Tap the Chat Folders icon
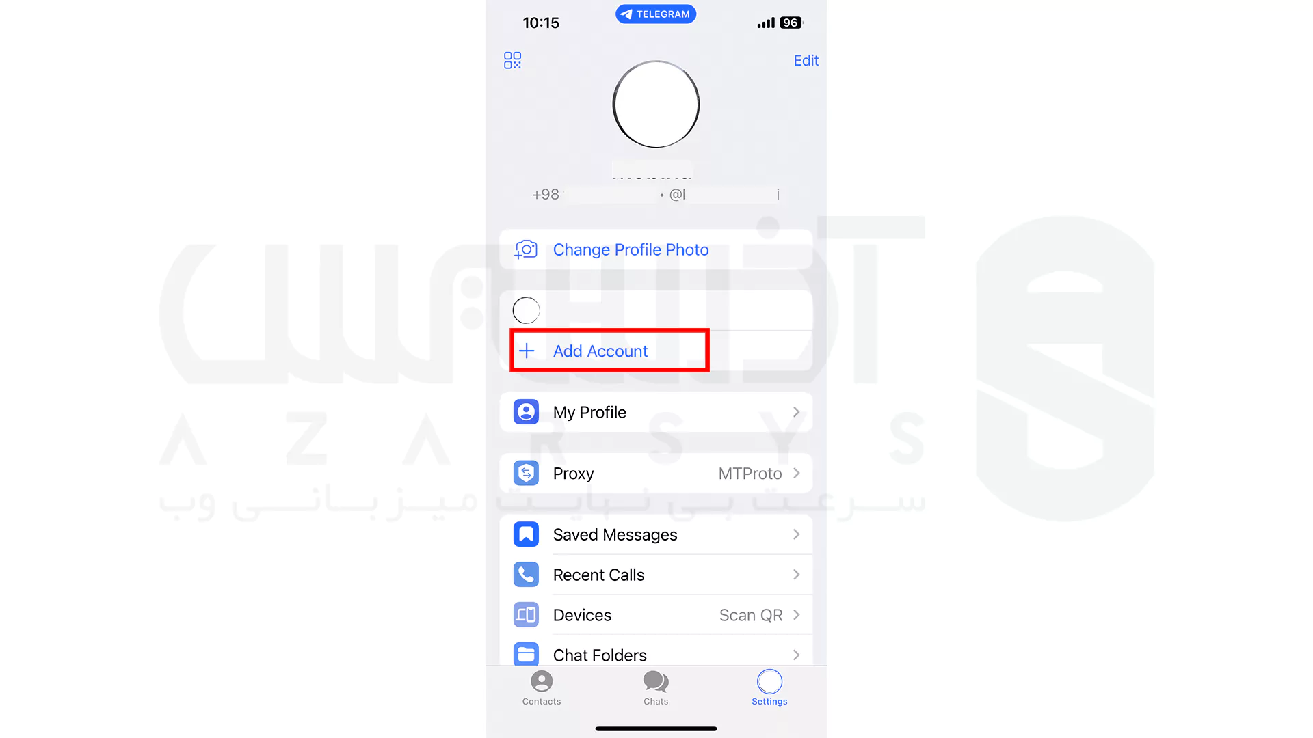Screen dimensions: 1313x738 tap(526, 654)
